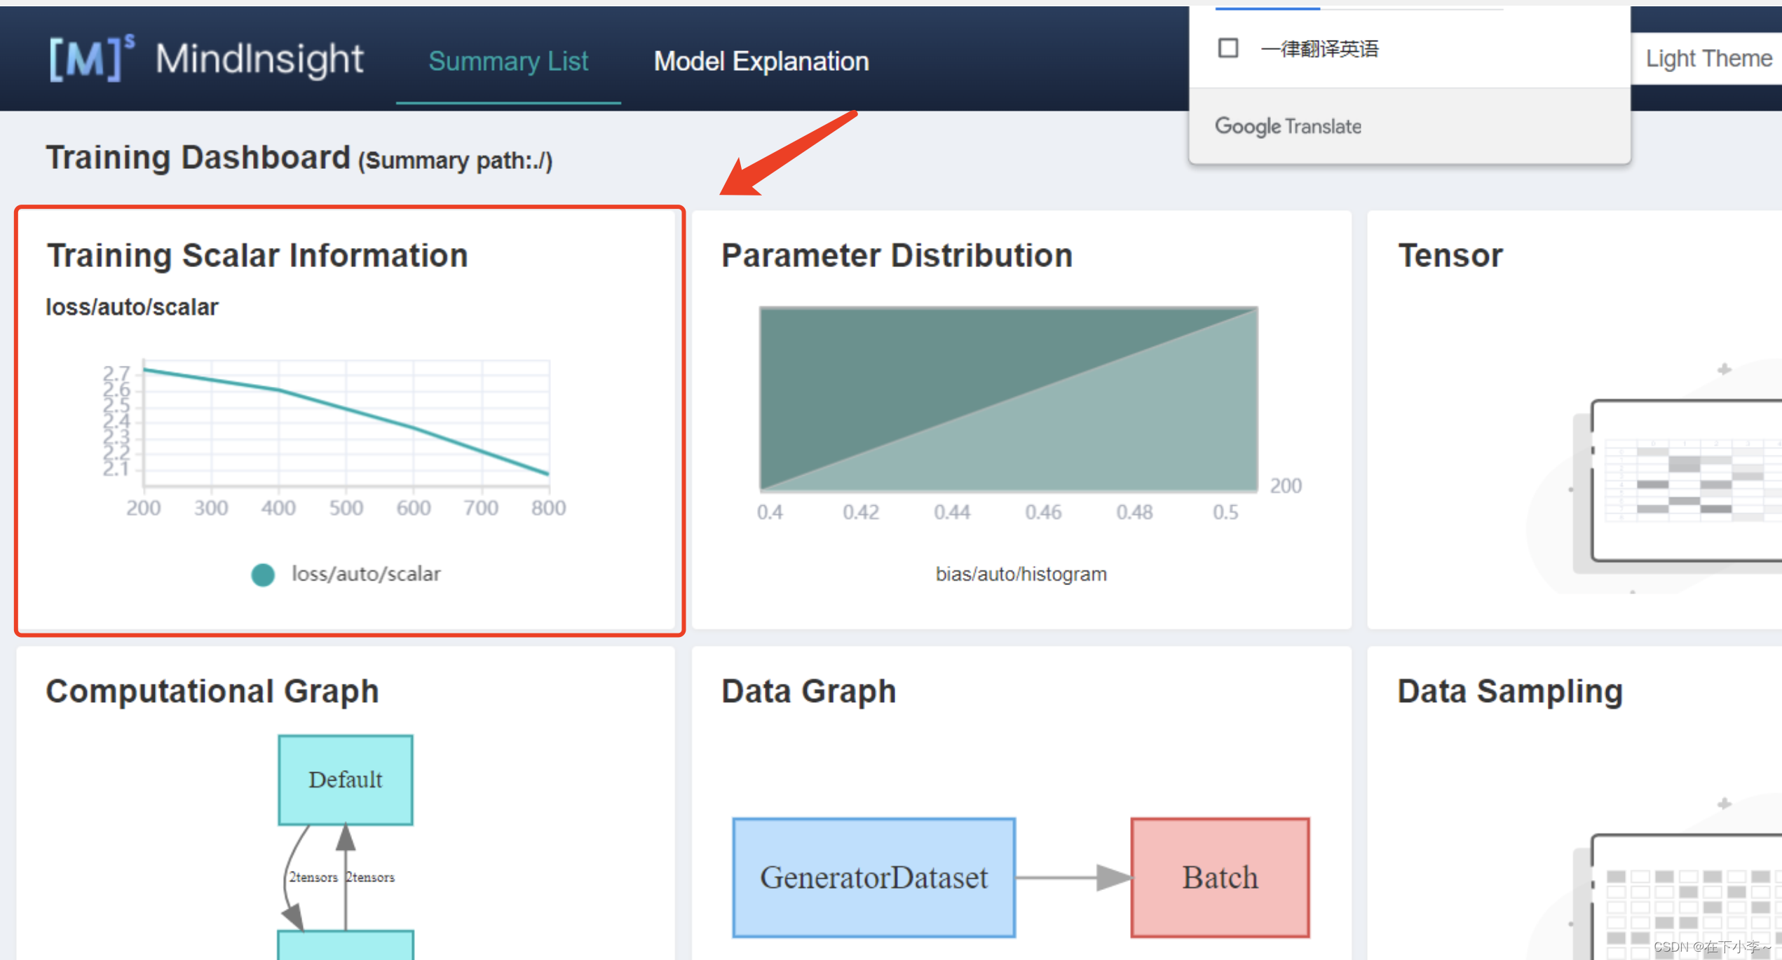Viewport: 1782px width, 960px height.
Task: Select the GeneratorDataset node box
Action: coord(873,877)
